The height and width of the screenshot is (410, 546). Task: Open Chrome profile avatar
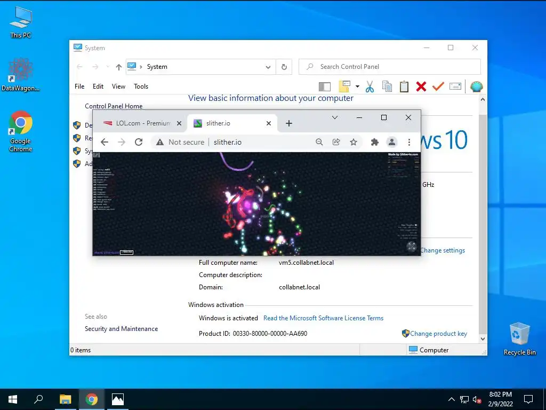(392, 142)
